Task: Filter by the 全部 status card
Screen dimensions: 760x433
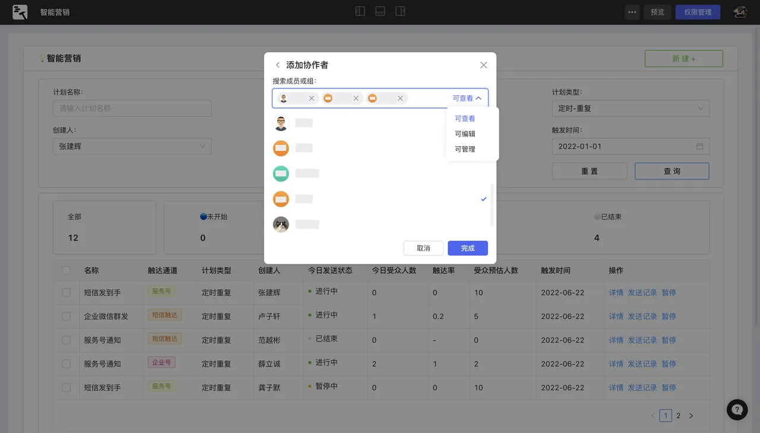Action: [x=104, y=227]
